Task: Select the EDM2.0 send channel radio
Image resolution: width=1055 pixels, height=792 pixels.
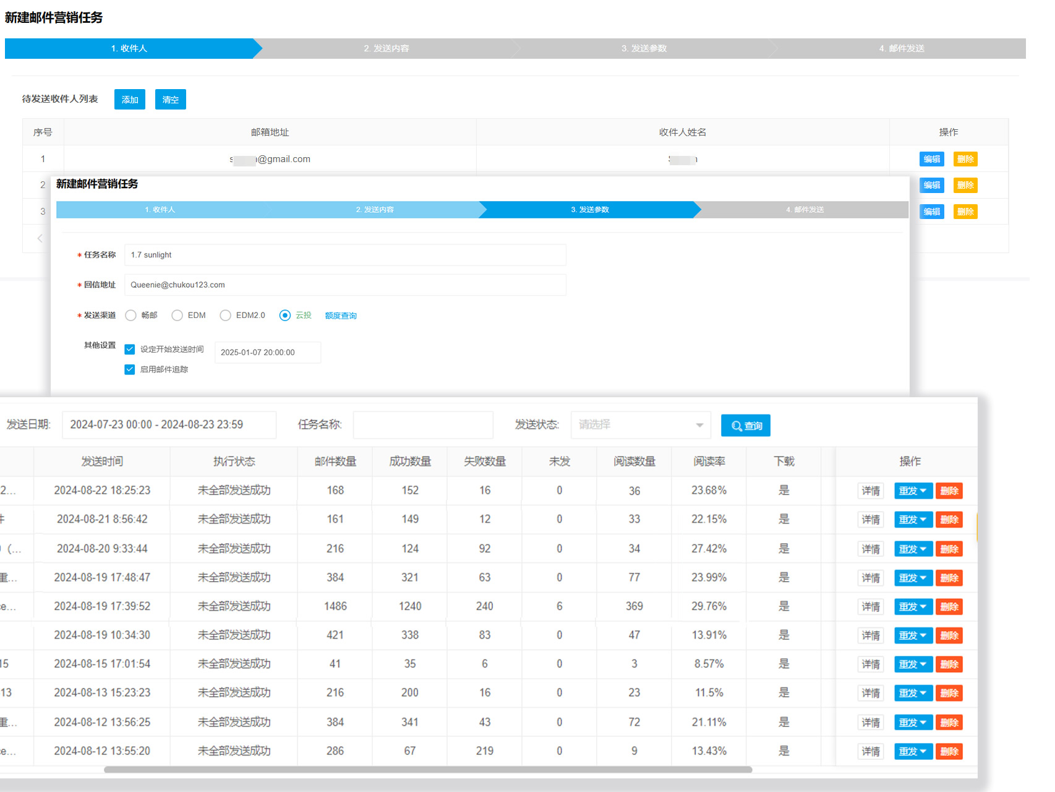Action: click(x=225, y=316)
